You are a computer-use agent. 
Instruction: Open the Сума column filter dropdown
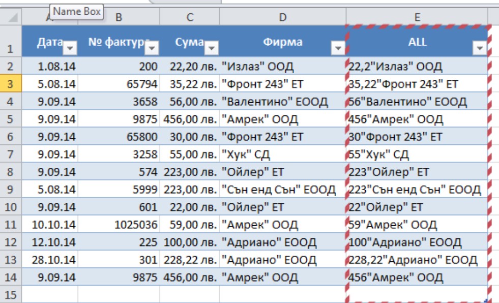(211, 48)
